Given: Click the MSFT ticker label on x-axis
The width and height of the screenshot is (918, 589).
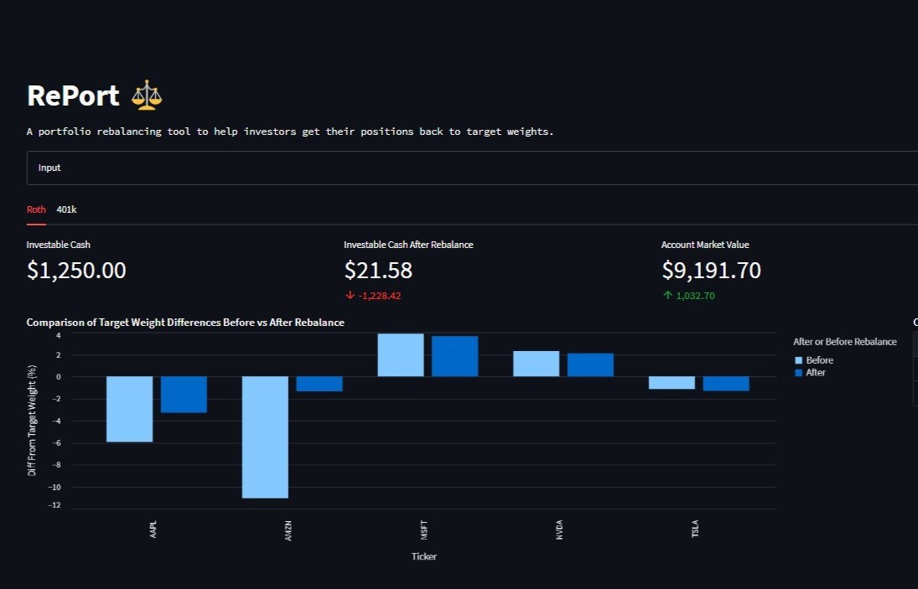Looking at the screenshot, I should tap(424, 530).
